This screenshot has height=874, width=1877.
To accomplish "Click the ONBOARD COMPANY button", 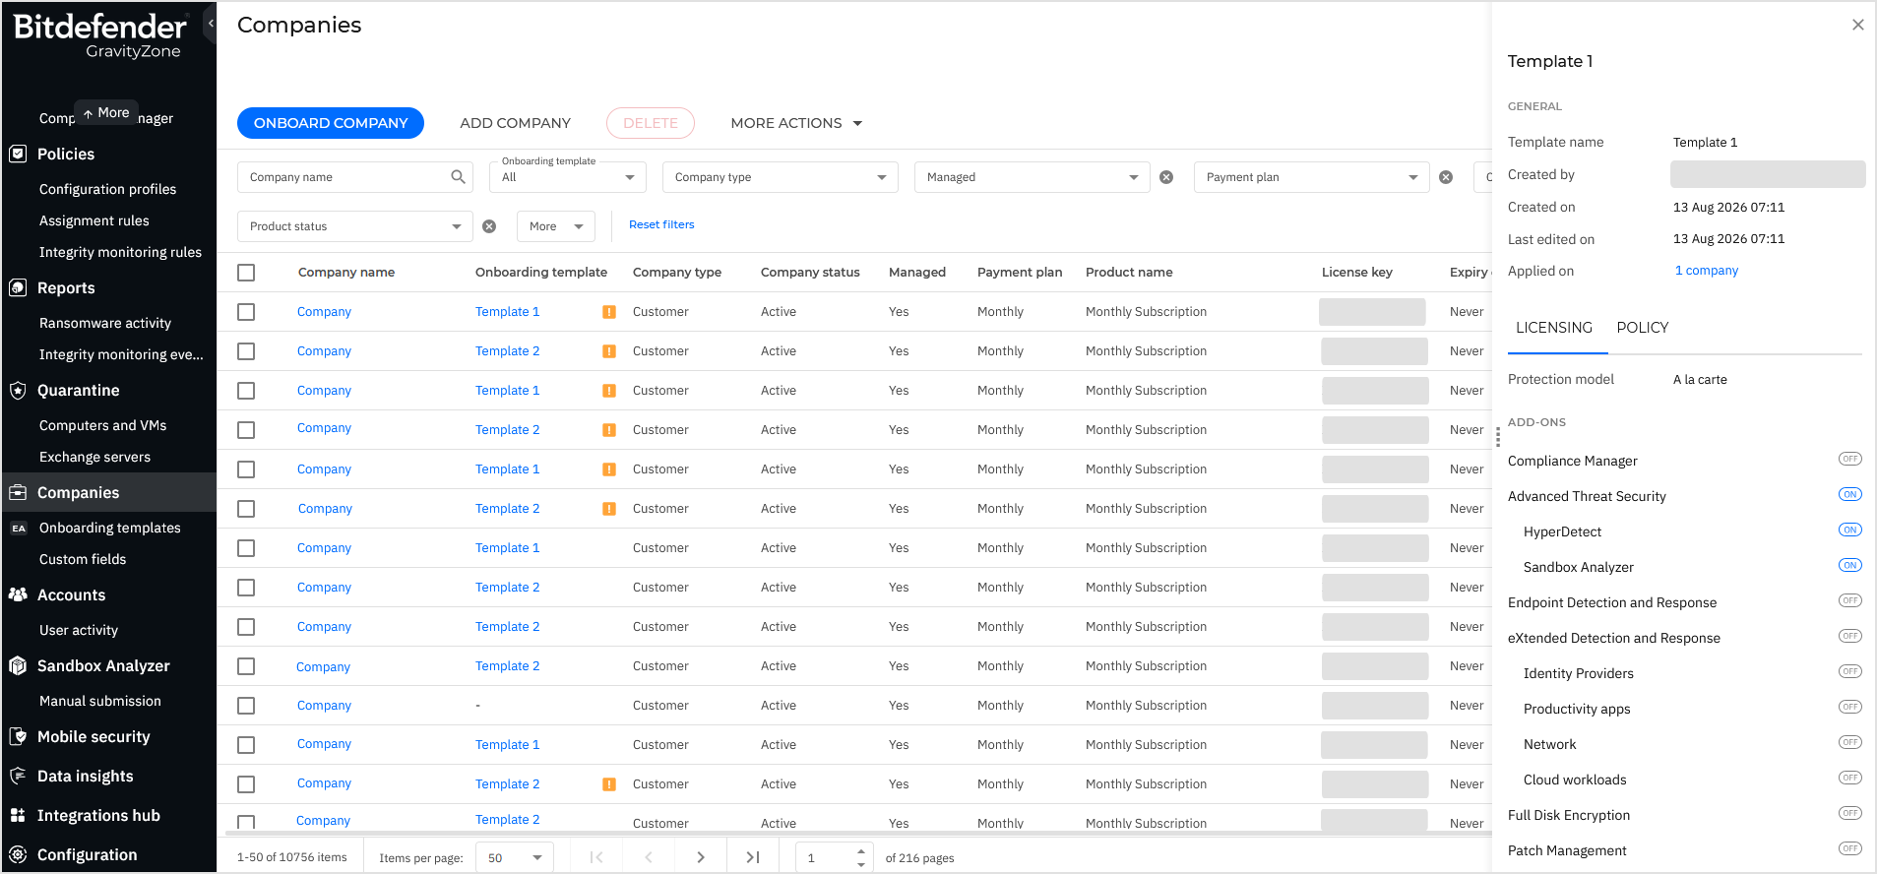I will (331, 123).
